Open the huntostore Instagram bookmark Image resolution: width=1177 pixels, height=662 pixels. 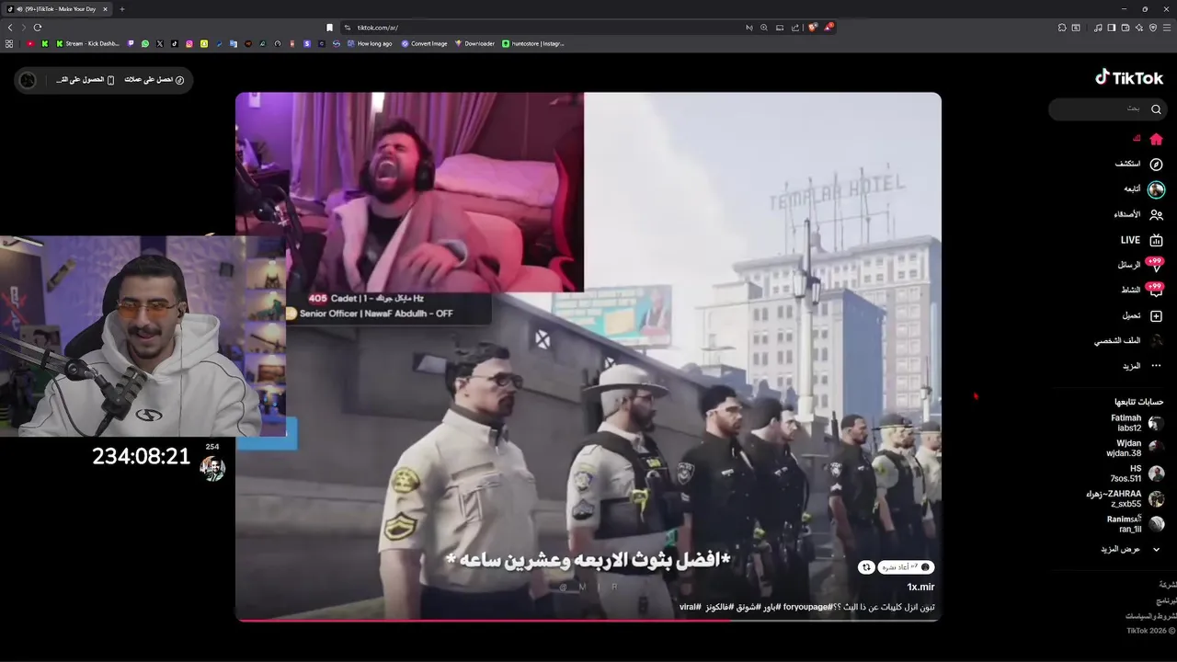coord(533,43)
